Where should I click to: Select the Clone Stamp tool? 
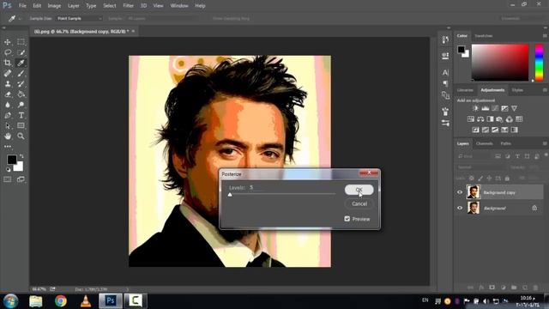pyautogui.click(x=8, y=84)
